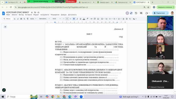Screen dimensions: 176x99
Task: Open the Інструменти menu
Action: coord(45,15)
